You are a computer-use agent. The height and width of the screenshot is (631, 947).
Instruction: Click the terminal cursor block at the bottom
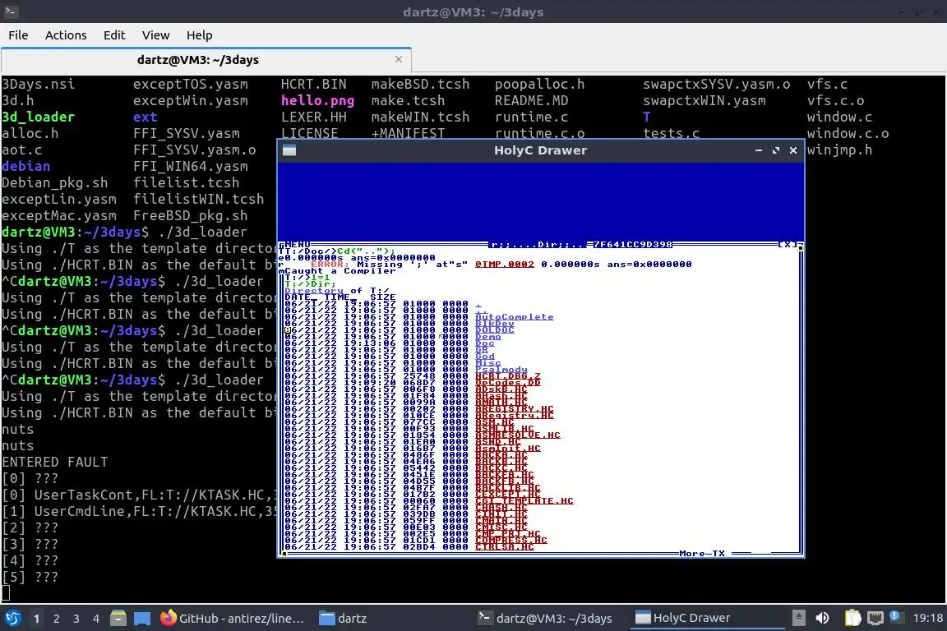[6, 593]
